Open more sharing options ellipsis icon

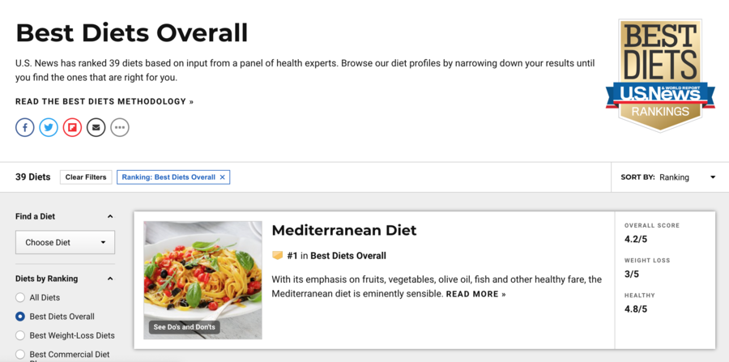click(x=120, y=127)
